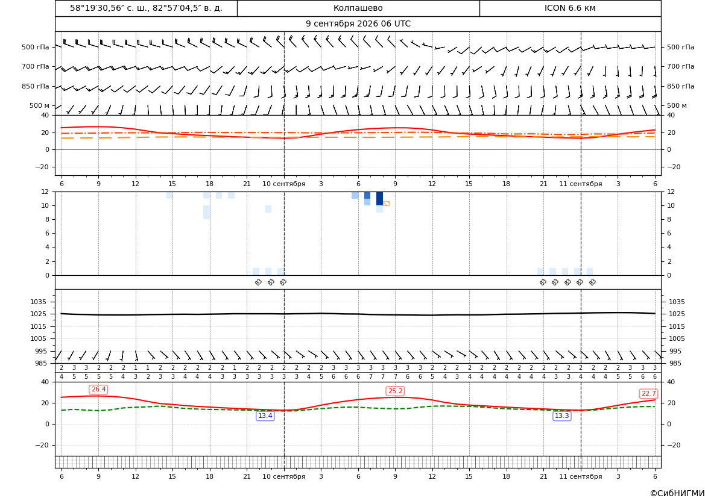Click the Колпашево station name header
The width and height of the screenshot is (705, 498).
(x=358, y=8)
